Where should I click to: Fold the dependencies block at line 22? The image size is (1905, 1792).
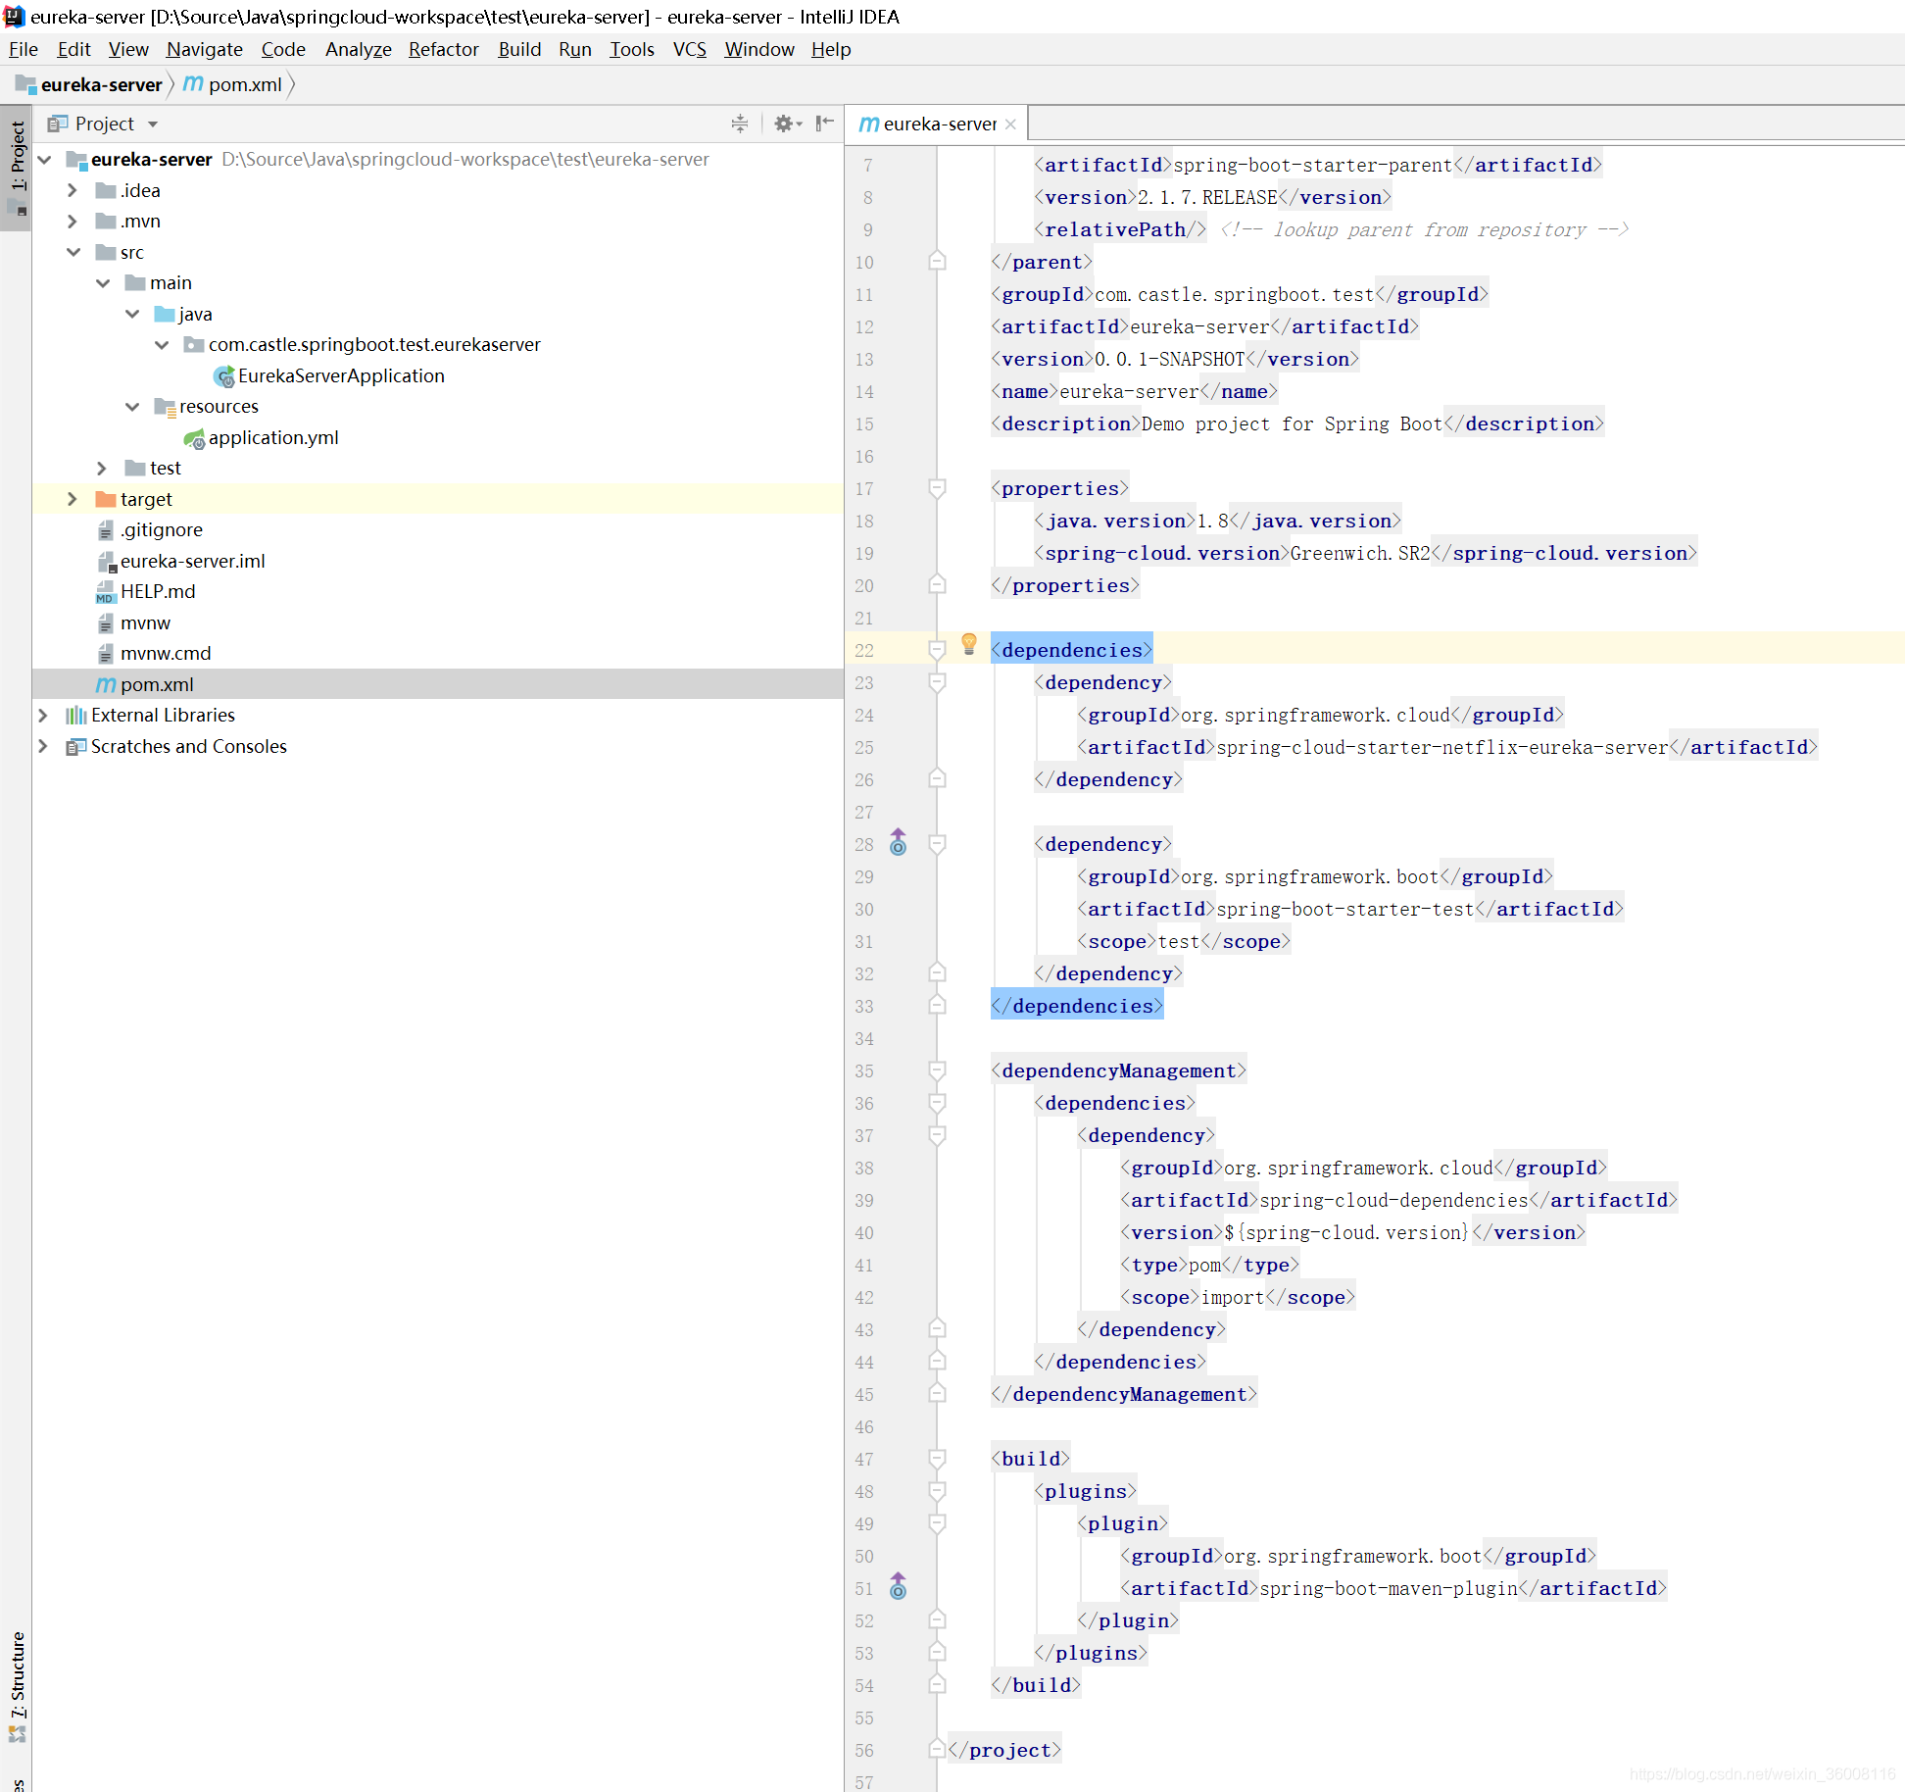(x=937, y=650)
